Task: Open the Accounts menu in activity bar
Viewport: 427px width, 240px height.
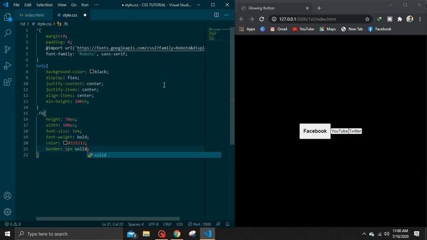Action: click(x=7, y=195)
